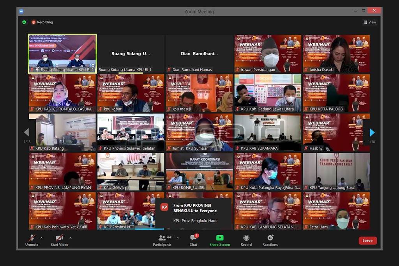Select the Anisha Dasuki video tile
399x266 pixels.
coord(336,54)
